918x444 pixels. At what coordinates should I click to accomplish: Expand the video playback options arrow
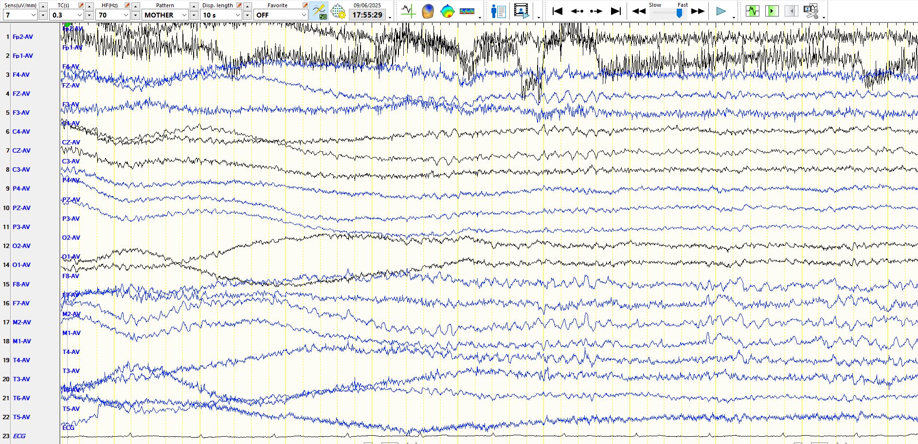click(539, 18)
